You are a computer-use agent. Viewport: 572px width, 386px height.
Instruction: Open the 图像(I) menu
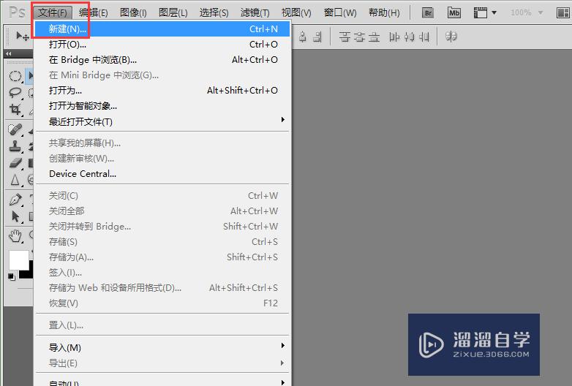pos(133,12)
